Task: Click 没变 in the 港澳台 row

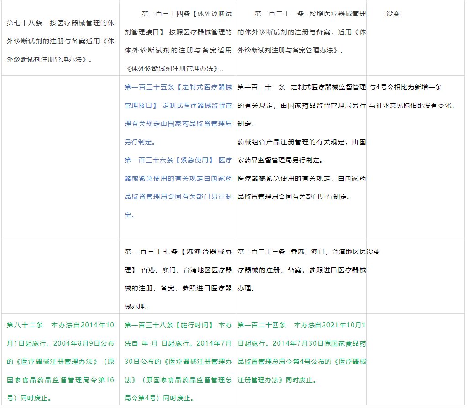Action: [x=374, y=252]
